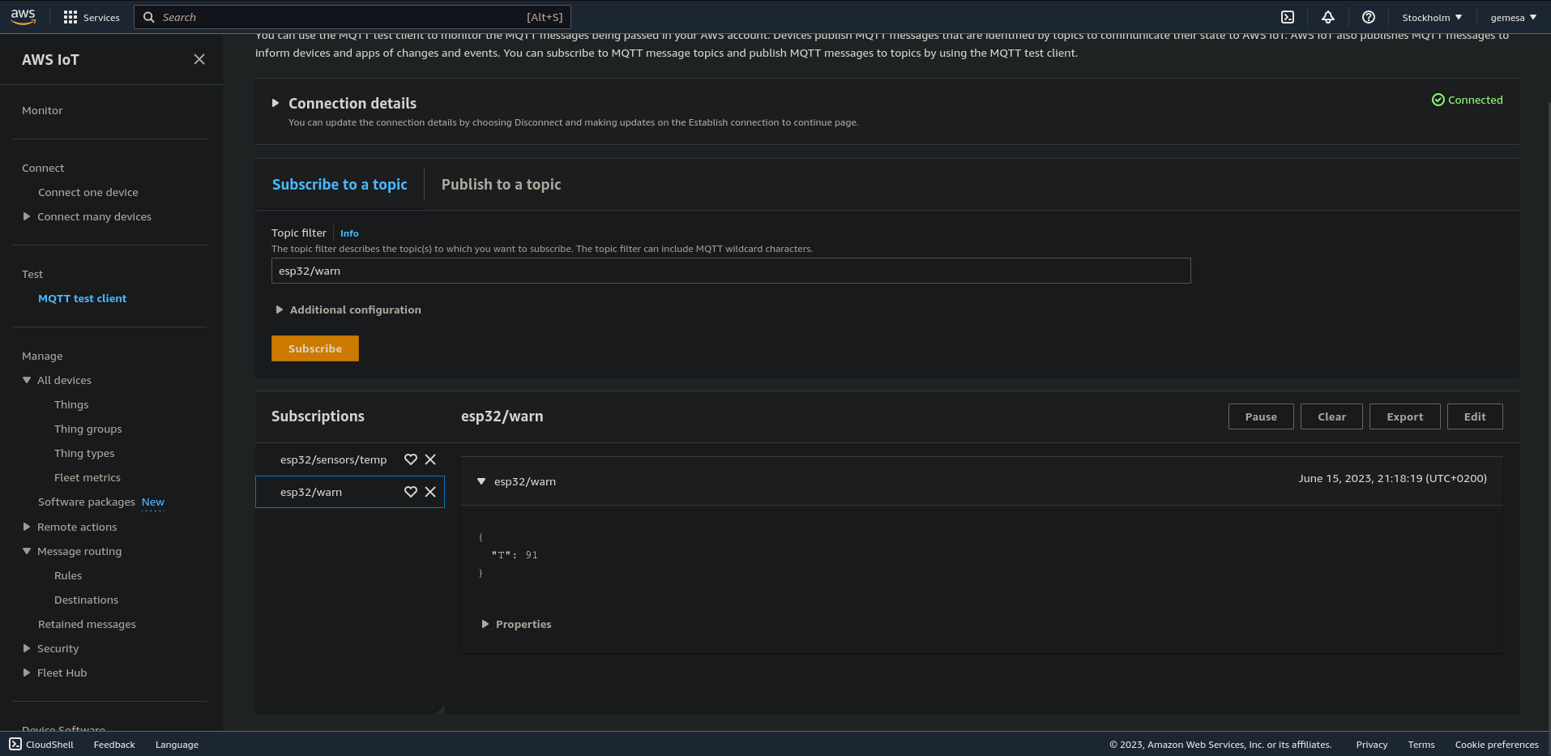Open Cookie preferences
The image size is (1551, 756).
1497,745
